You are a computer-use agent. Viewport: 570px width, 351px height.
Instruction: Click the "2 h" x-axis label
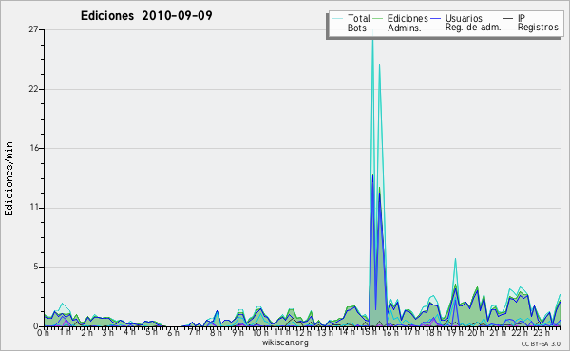click(x=86, y=332)
